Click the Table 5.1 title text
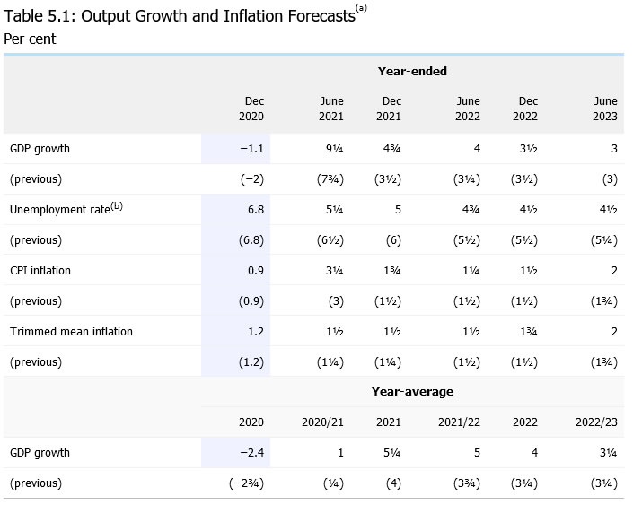This screenshot has width=642, height=505. tap(180, 17)
